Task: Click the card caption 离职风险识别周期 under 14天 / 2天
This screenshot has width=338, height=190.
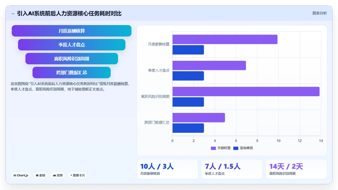Action: coord(283,173)
